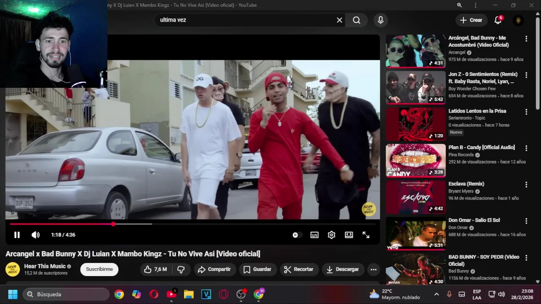Open thumbnail of BAD BUNNY - SOY PEOR
This screenshot has width=541, height=304.
pos(415,270)
